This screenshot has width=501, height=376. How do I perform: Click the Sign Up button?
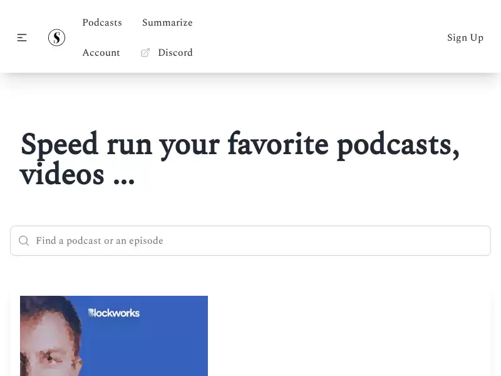coord(465,38)
